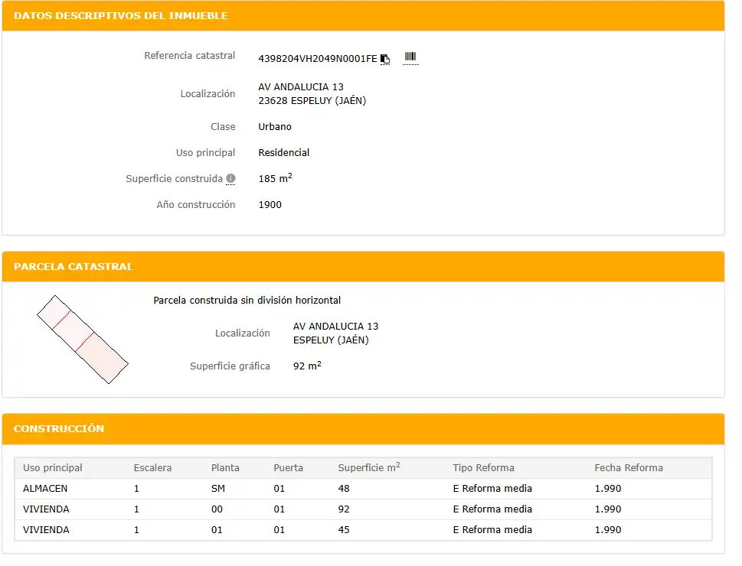742x566 pixels.
Task: Click the 'Planta' column header
Action: (x=225, y=467)
